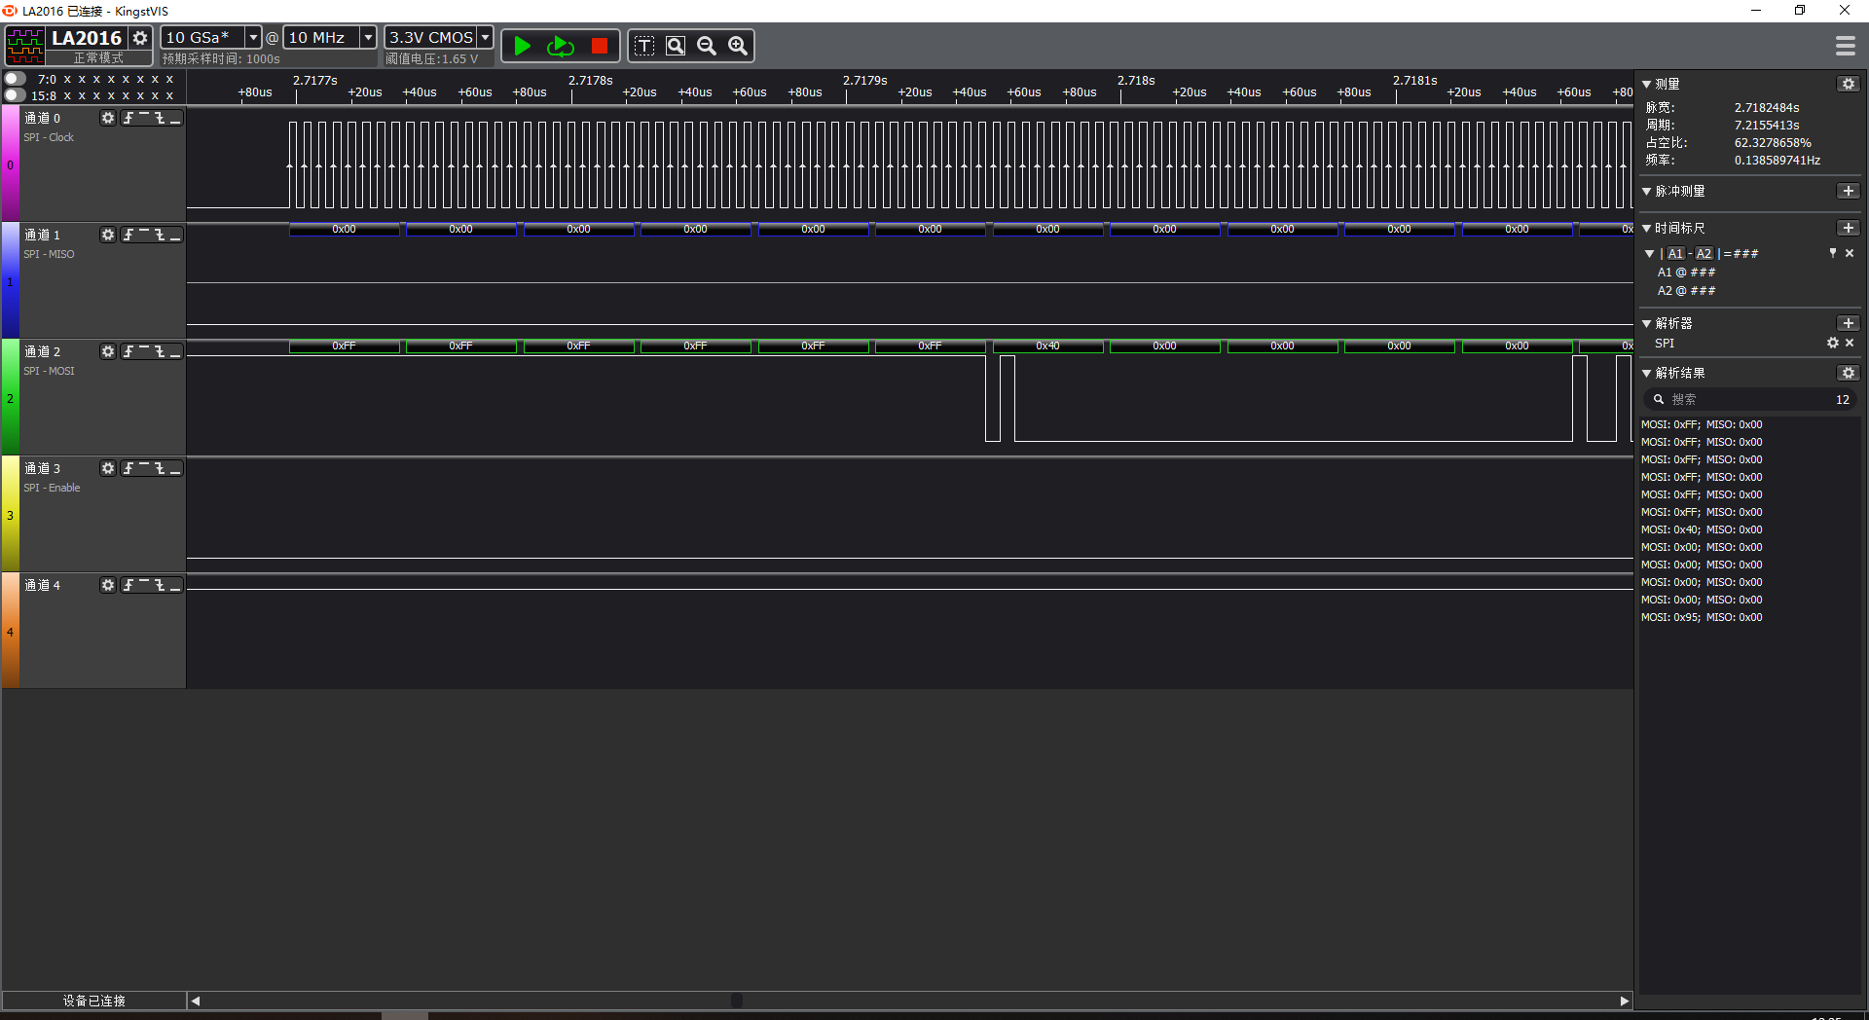This screenshot has height=1020, width=1869.
Task: Open the 10 MHz sample rate dropdown
Action: [368, 37]
